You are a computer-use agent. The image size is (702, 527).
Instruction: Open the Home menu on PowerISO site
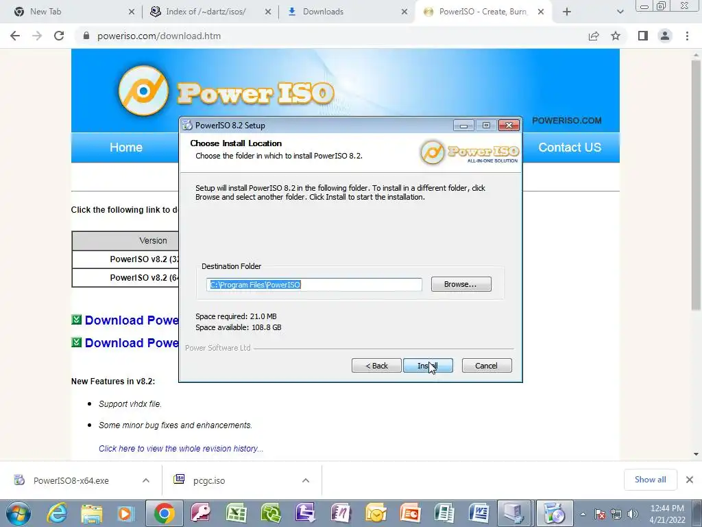click(126, 148)
